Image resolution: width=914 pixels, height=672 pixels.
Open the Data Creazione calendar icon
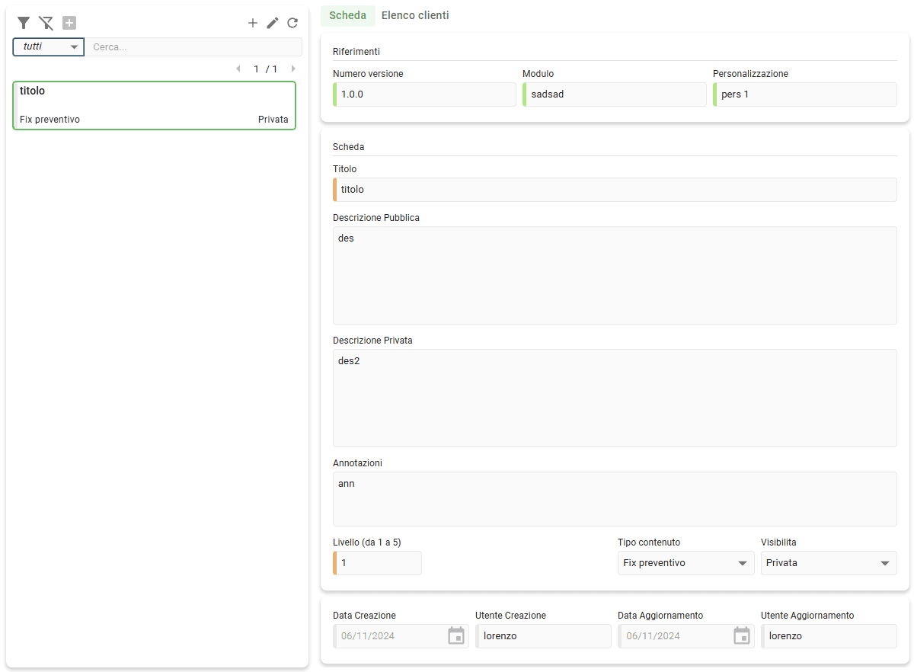pos(456,636)
